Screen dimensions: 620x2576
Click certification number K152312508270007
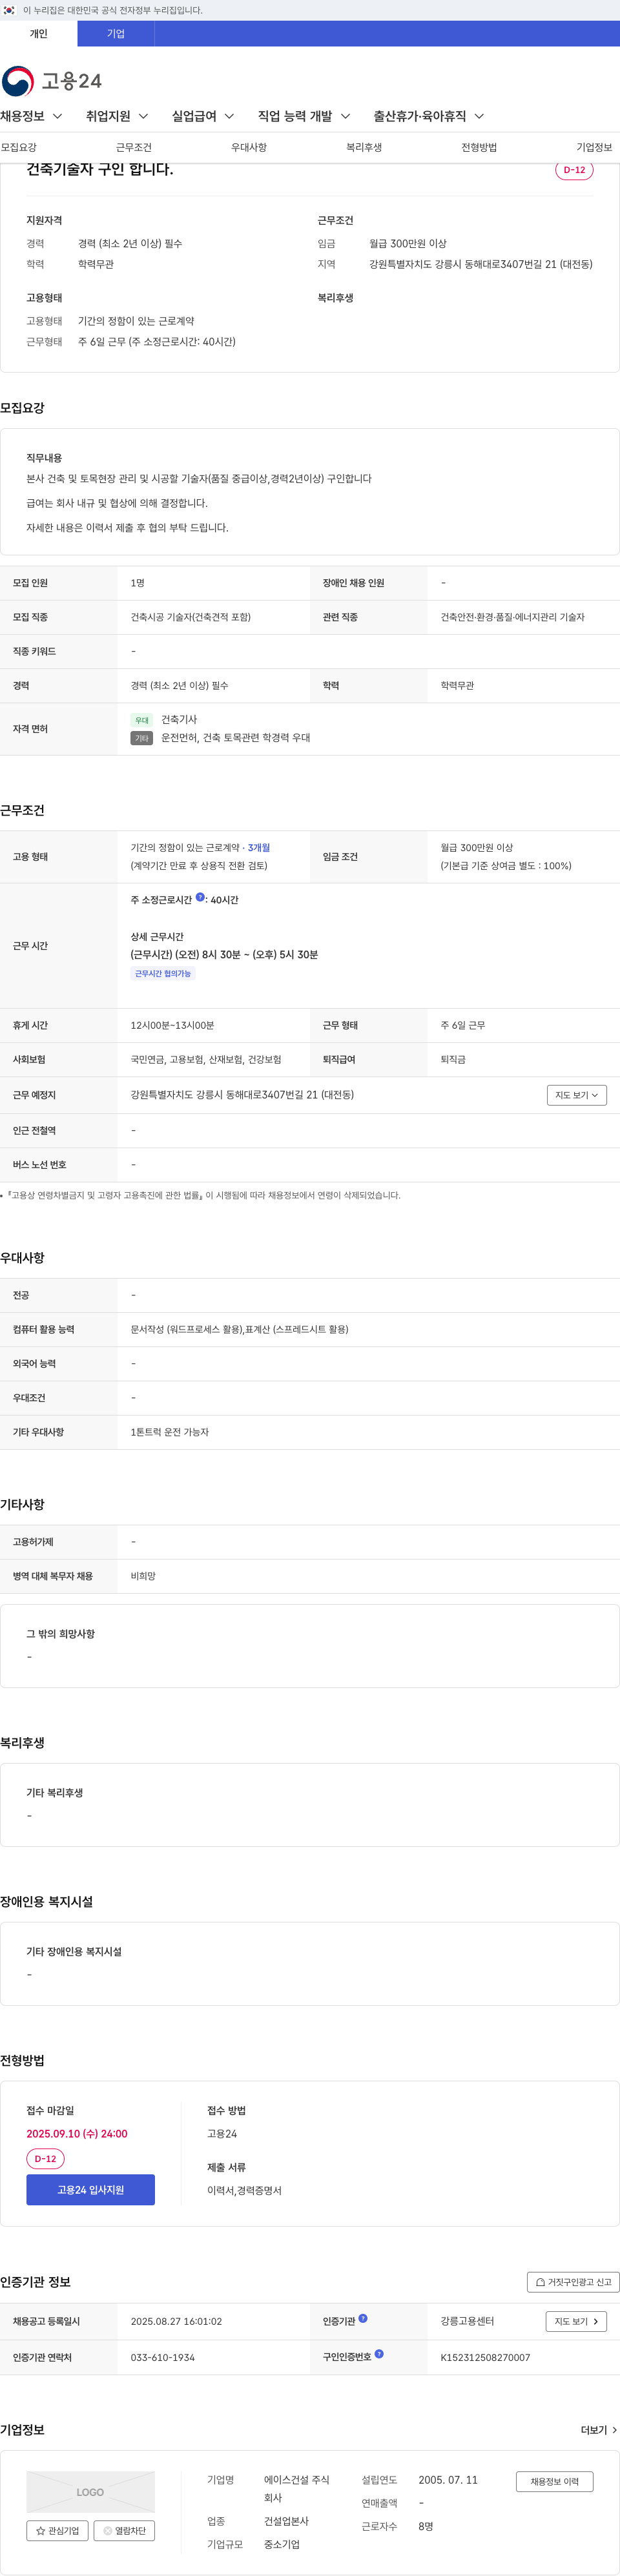coord(485,2357)
